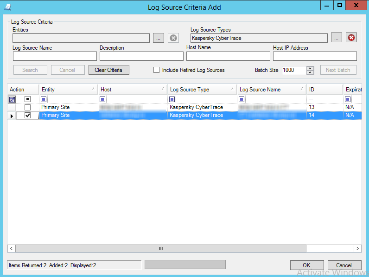Image resolution: width=369 pixels, height=277 pixels.
Task: Click the application icon in the title bar
Action: coord(7,6)
